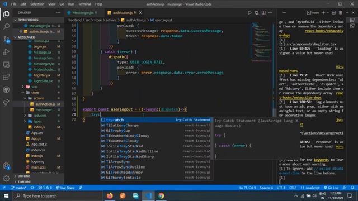
Task: Open Chrome from the taskbar
Action: (x=161, y=196)
